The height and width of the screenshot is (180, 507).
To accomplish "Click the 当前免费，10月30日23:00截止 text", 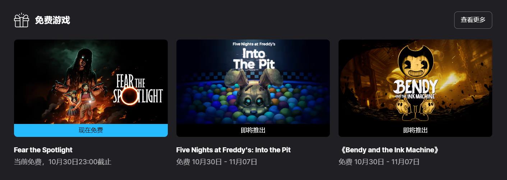I will point(63,162).
